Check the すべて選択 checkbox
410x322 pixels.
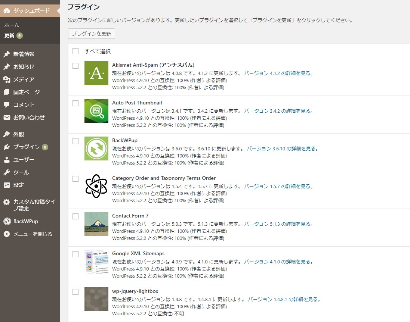coord(75,51)
